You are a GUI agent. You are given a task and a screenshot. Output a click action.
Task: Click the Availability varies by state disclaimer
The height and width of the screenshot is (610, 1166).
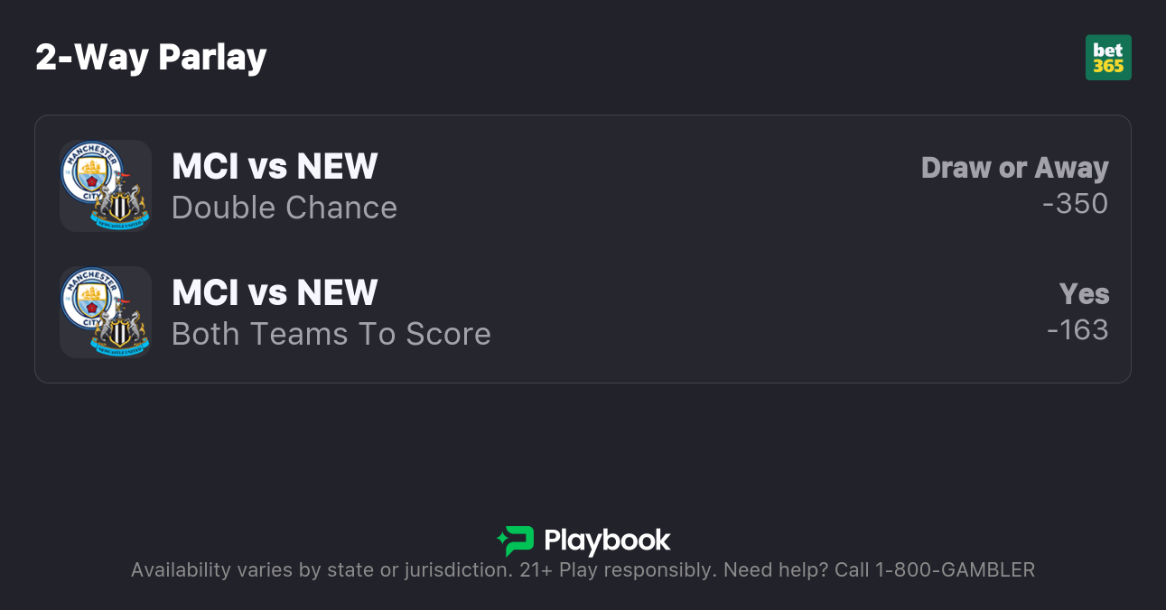coord(321,570)
